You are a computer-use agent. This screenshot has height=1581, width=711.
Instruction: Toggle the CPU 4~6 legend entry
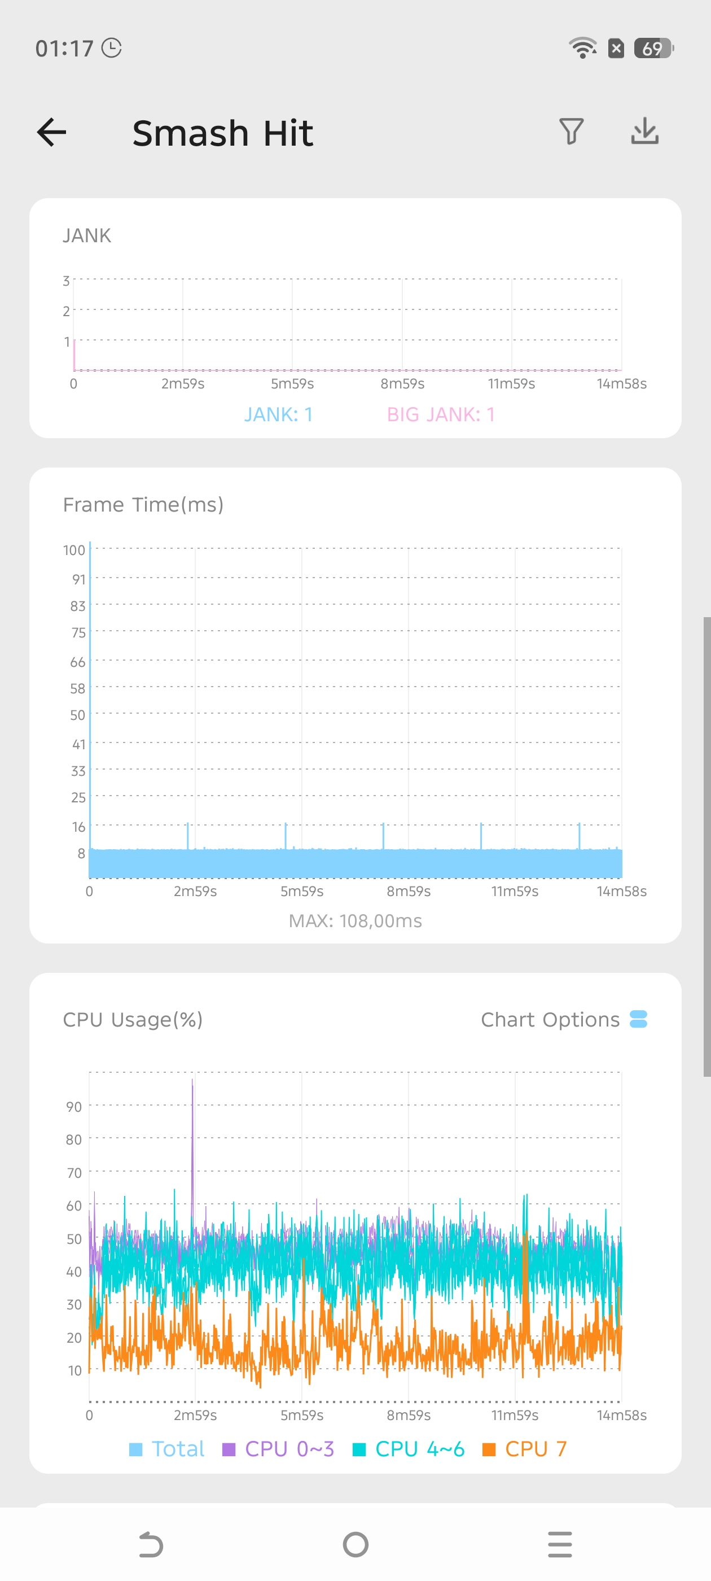[409, 1449]
